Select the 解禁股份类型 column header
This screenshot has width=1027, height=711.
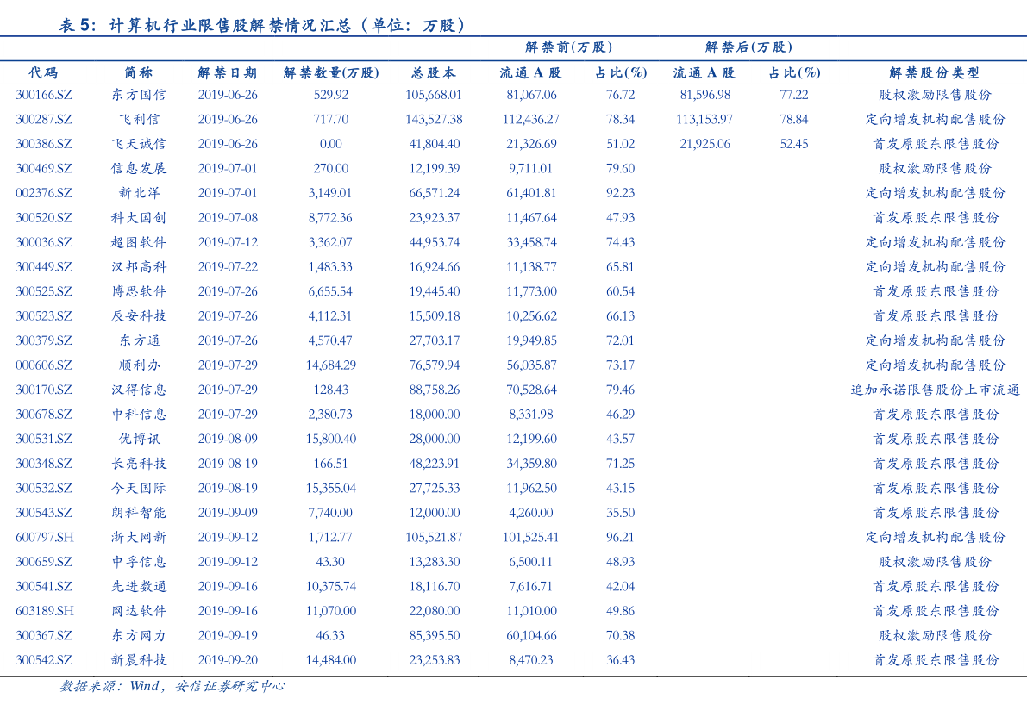pyautogui.click(x=935, y=73)
